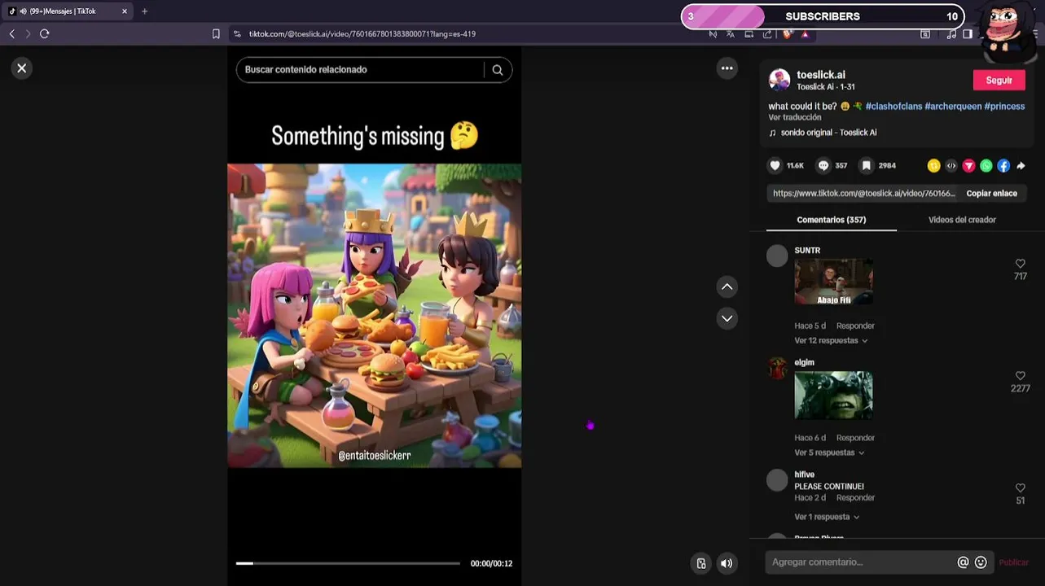The width and height of the screenshot is (1045, 586).
Task: Share video to Facebook
Action: tap(1003, 165)
